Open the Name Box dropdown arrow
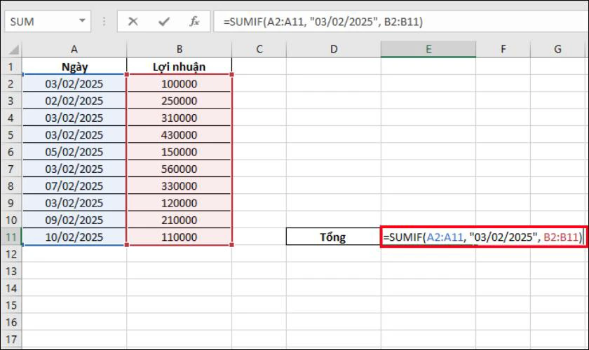Image resolution: width=589 pixels, height=350 pixels. (82, 21)
